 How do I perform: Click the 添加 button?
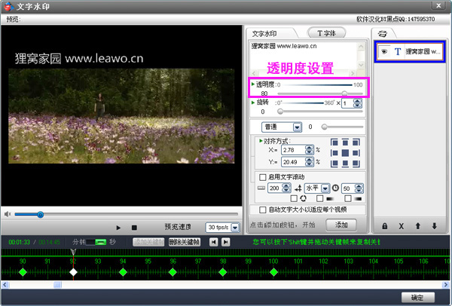pyautogui.click(x=341, y=225)
